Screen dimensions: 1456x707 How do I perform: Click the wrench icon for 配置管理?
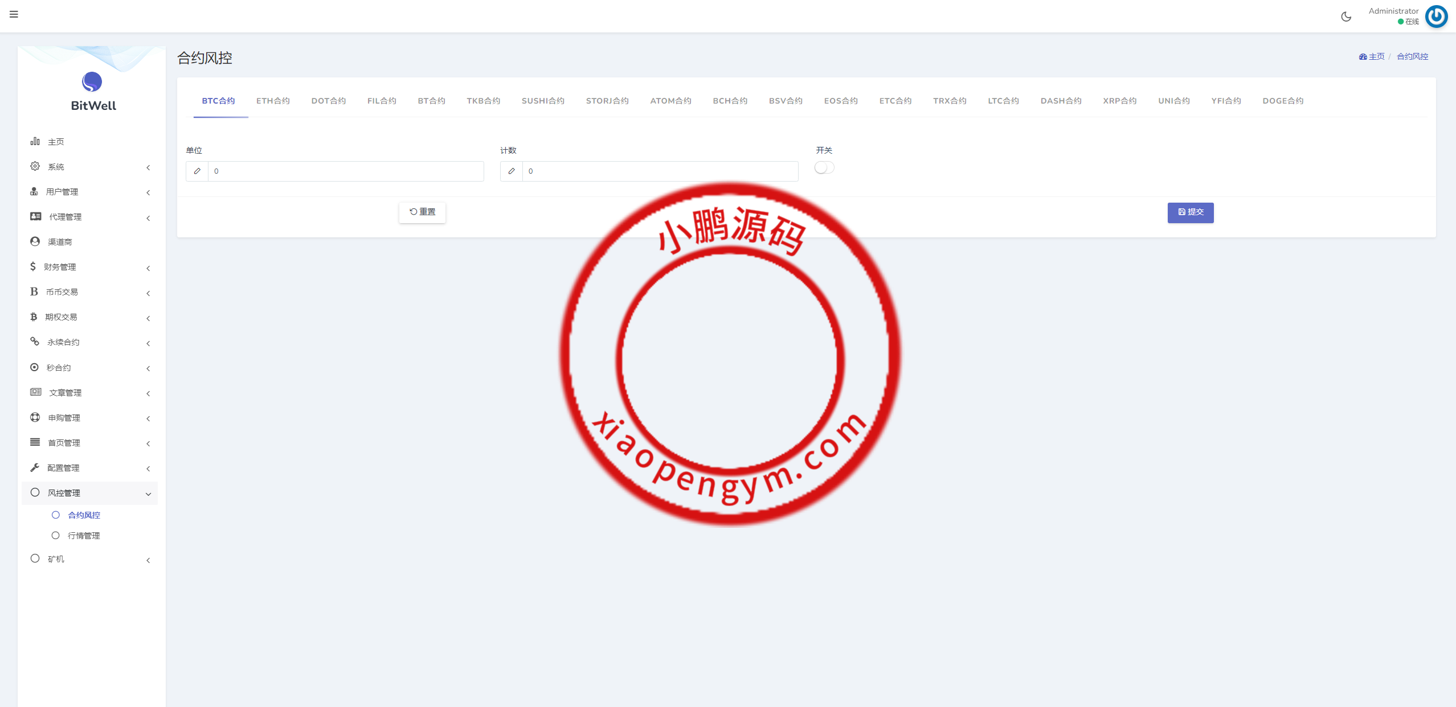pos(35,467)
